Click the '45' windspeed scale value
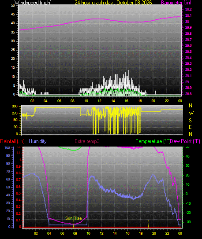This screenshot has height=239, width=202. pyautogui.click(x=13, y=15)
